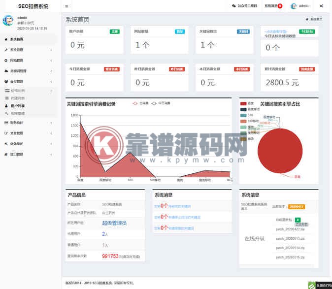Viewport: 332px width, 289px height.
Task: Click the person icon for 用户列表
Action: point(6,106)
